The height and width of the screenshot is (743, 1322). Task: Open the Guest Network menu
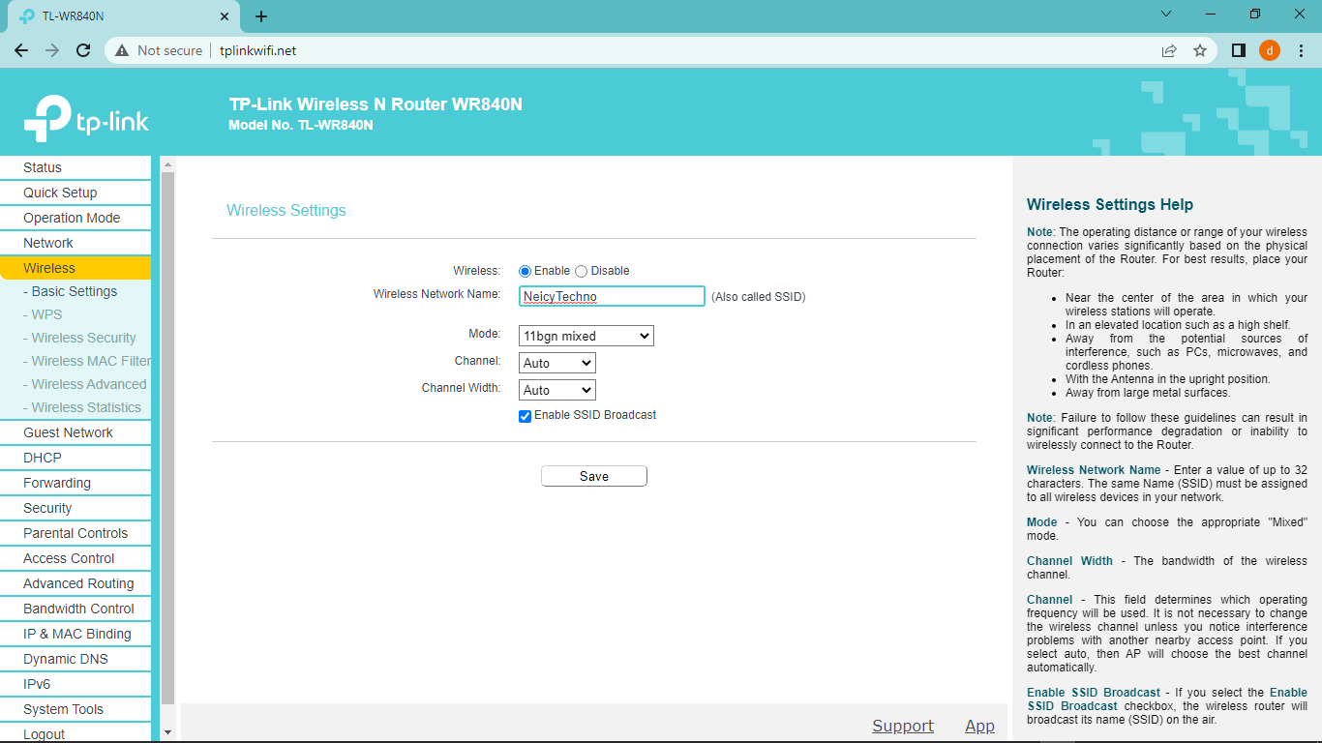[x=75, y=432]
